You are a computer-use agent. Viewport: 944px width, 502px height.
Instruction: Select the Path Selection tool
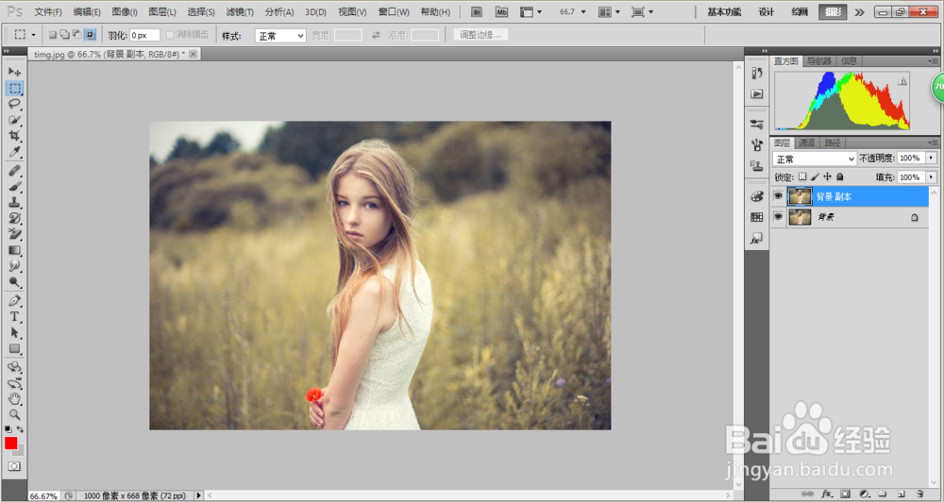click(14, 333)
